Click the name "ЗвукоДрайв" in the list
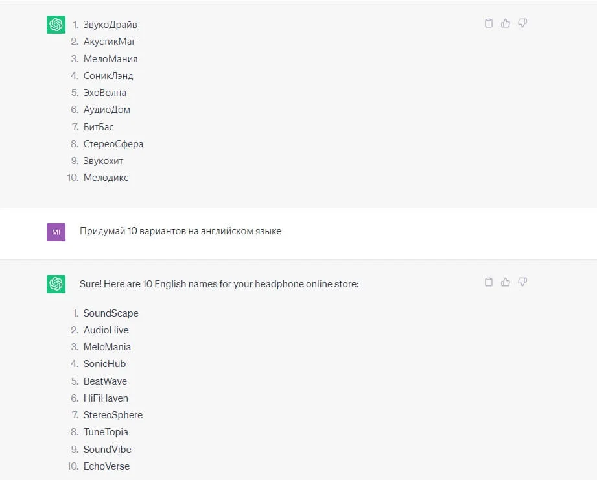The image size is (597, 480). [110, 25]
